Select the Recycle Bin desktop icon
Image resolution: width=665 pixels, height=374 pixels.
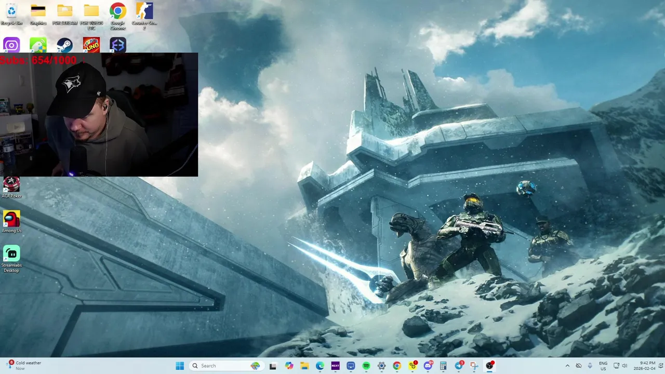tap(11, 14)
